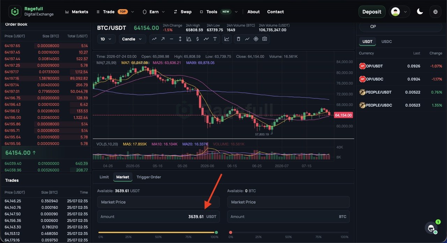The height and width of the screenshot is (243, 447).
Task: Open the chart indicators icon
Action: (x=227, y=39)
